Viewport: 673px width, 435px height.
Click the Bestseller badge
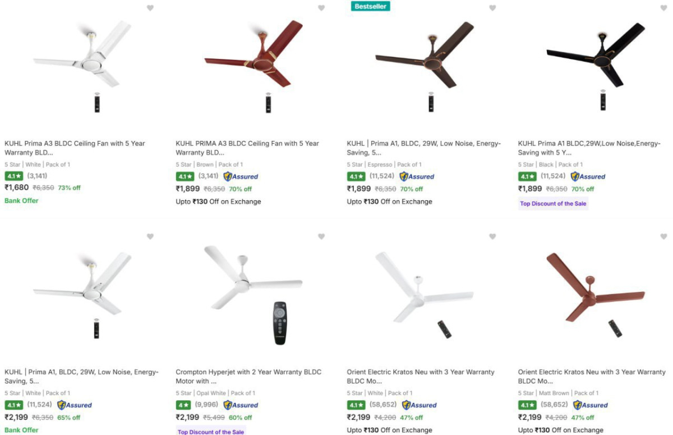click(370, 6)
